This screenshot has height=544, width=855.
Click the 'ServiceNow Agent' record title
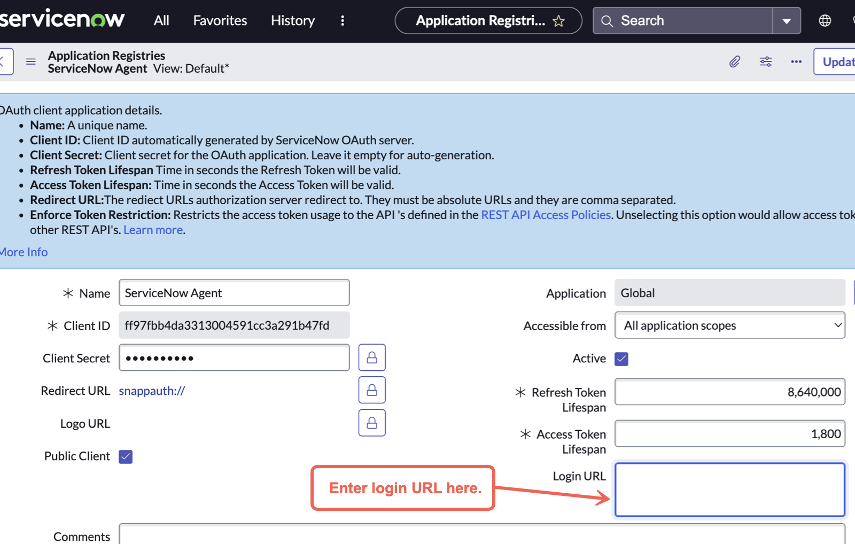[97, 68]
